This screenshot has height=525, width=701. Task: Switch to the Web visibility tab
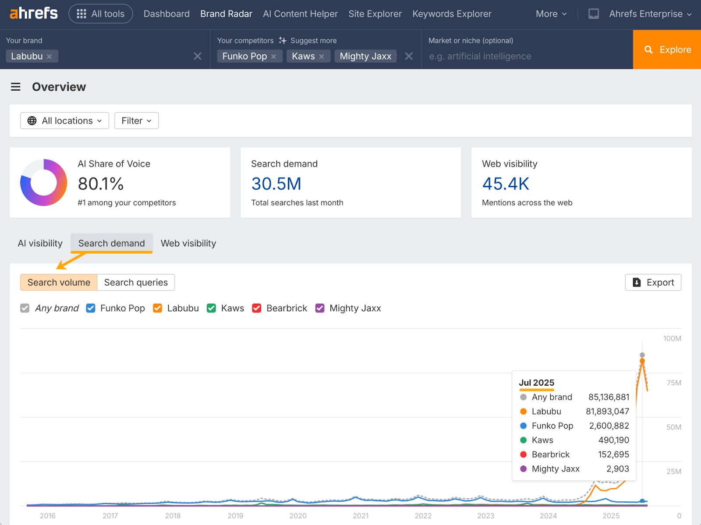[188, 243]
